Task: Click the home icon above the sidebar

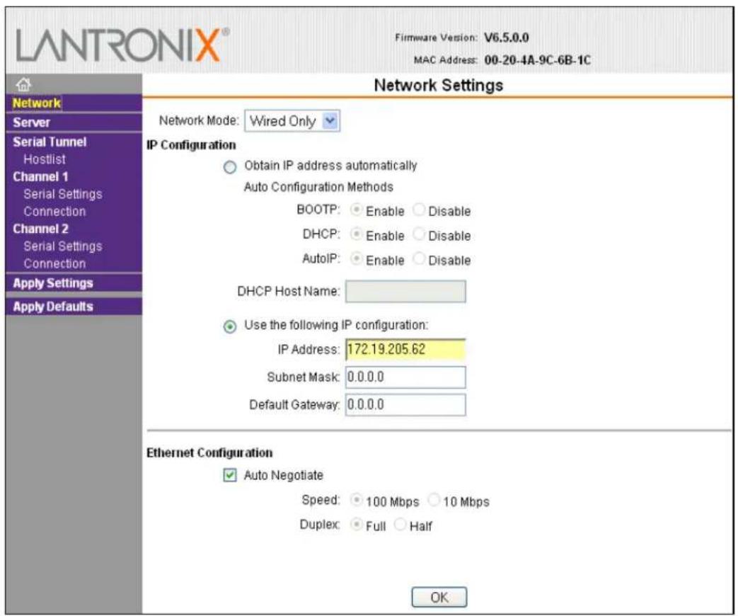Action: coord(23,84)
